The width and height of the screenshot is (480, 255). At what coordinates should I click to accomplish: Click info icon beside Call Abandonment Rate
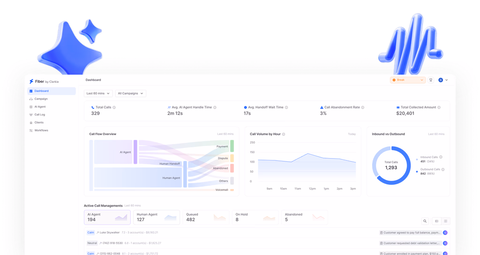pyautogui.click(x=363, y=108)
